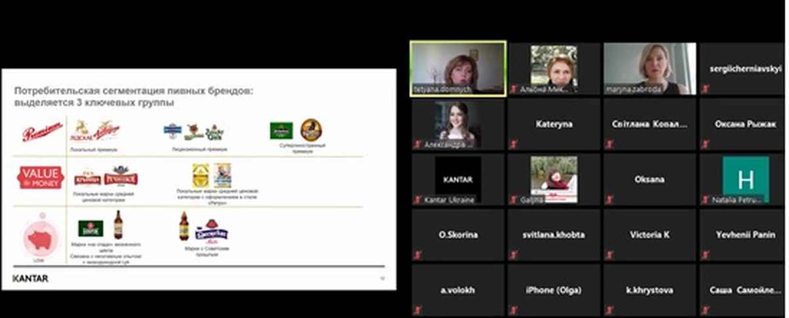Click the svitlana.khobta participant tile
Screen dimensions: 789x318
554,235
